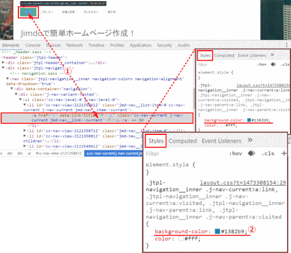Image resolution: width=291 pixels, height=253 pixels.
Task: Collapse the jtpl-navigation div node
Action: pos(3,68)
